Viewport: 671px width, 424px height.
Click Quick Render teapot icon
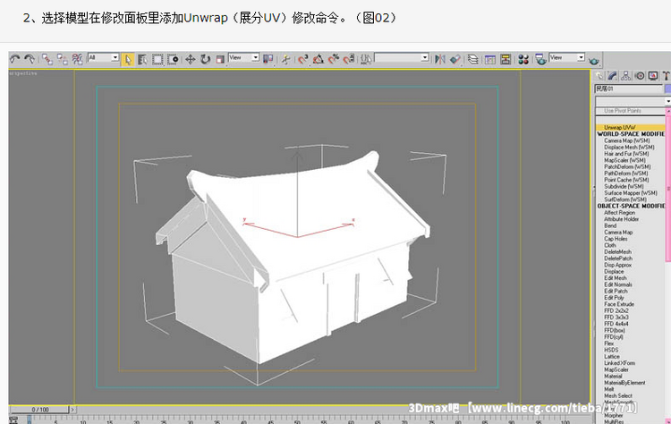click(x=594, y=60)
